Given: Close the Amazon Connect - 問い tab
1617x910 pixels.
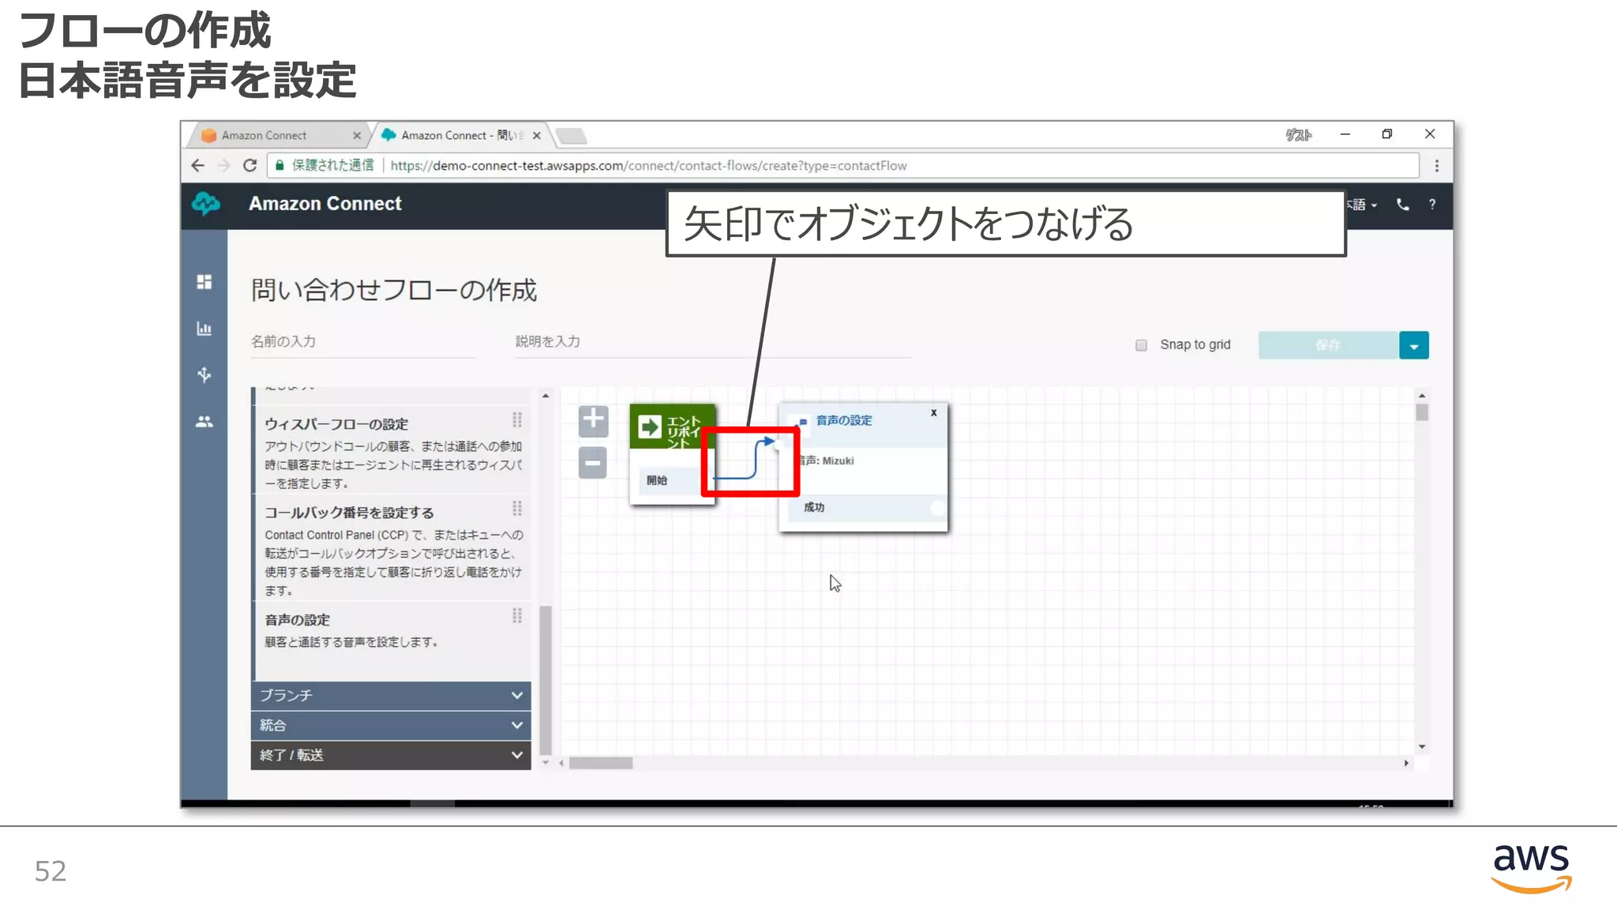Looking at the screenshot, I should 537,136.
